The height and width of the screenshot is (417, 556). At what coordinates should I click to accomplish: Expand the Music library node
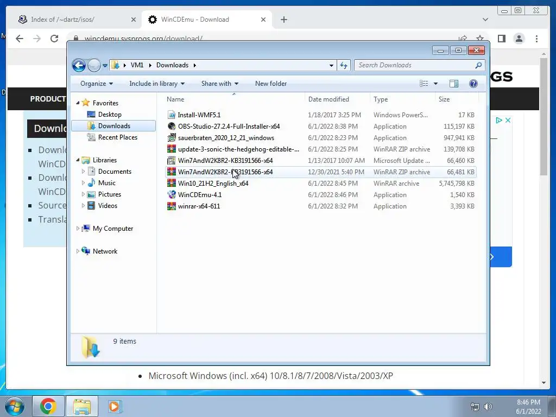click(83, 183)
